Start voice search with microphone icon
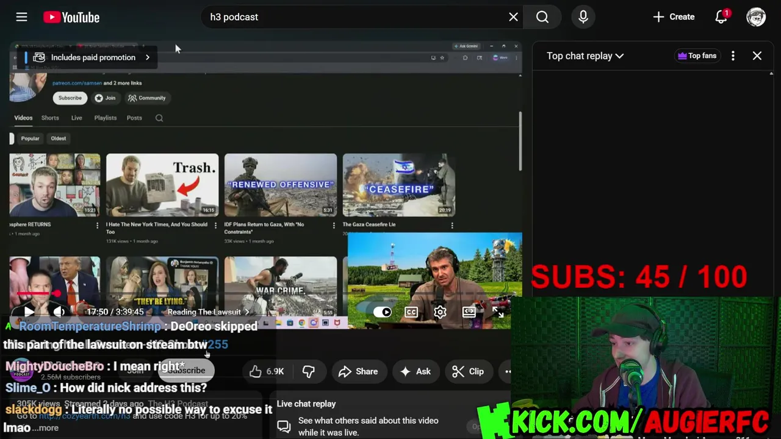Image resolution: width=781 pixels, height=439 pixels. tap(583, 17)
